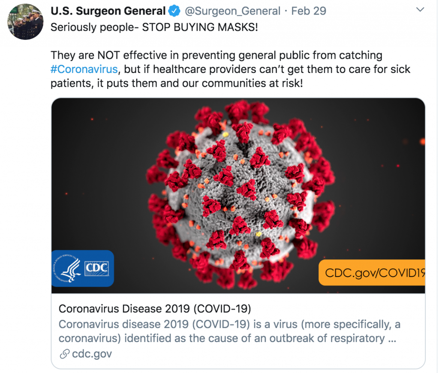Expand the tweet options chevron menu

421,9
